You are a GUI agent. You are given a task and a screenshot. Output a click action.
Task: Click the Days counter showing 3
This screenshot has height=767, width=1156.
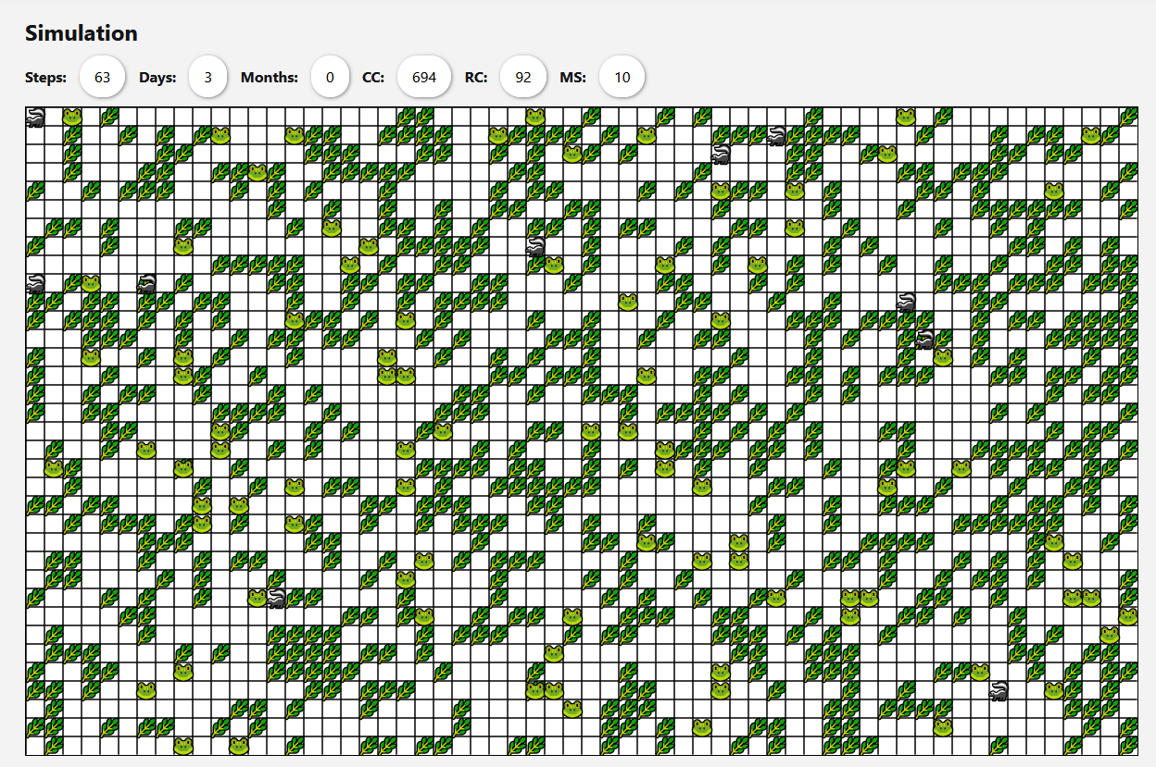coord(207,77)
